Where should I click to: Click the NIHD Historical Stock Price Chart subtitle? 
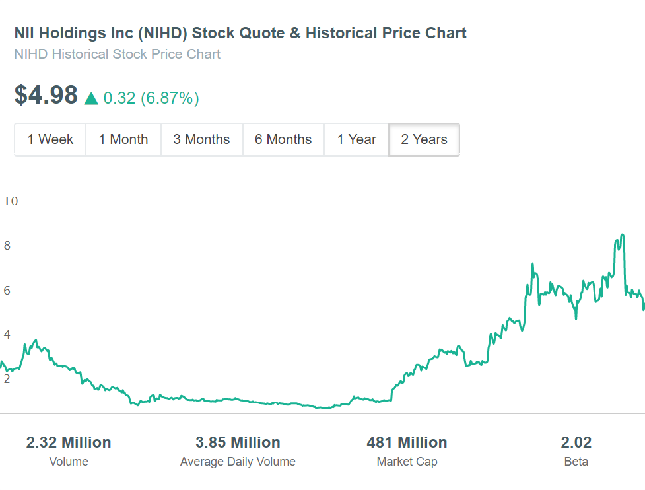[x=118, y=54]
